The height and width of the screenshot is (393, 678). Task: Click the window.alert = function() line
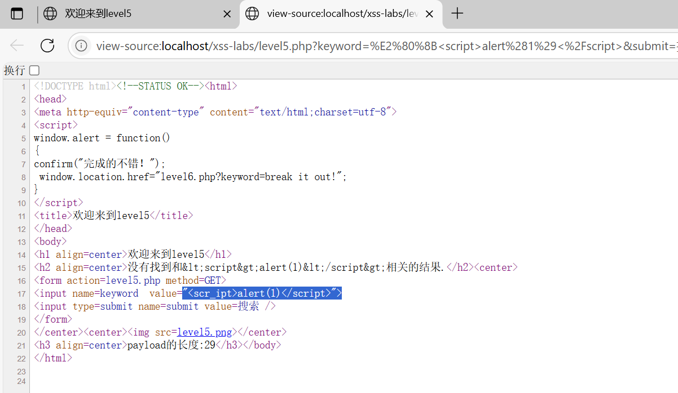click(x=102, y=138)
